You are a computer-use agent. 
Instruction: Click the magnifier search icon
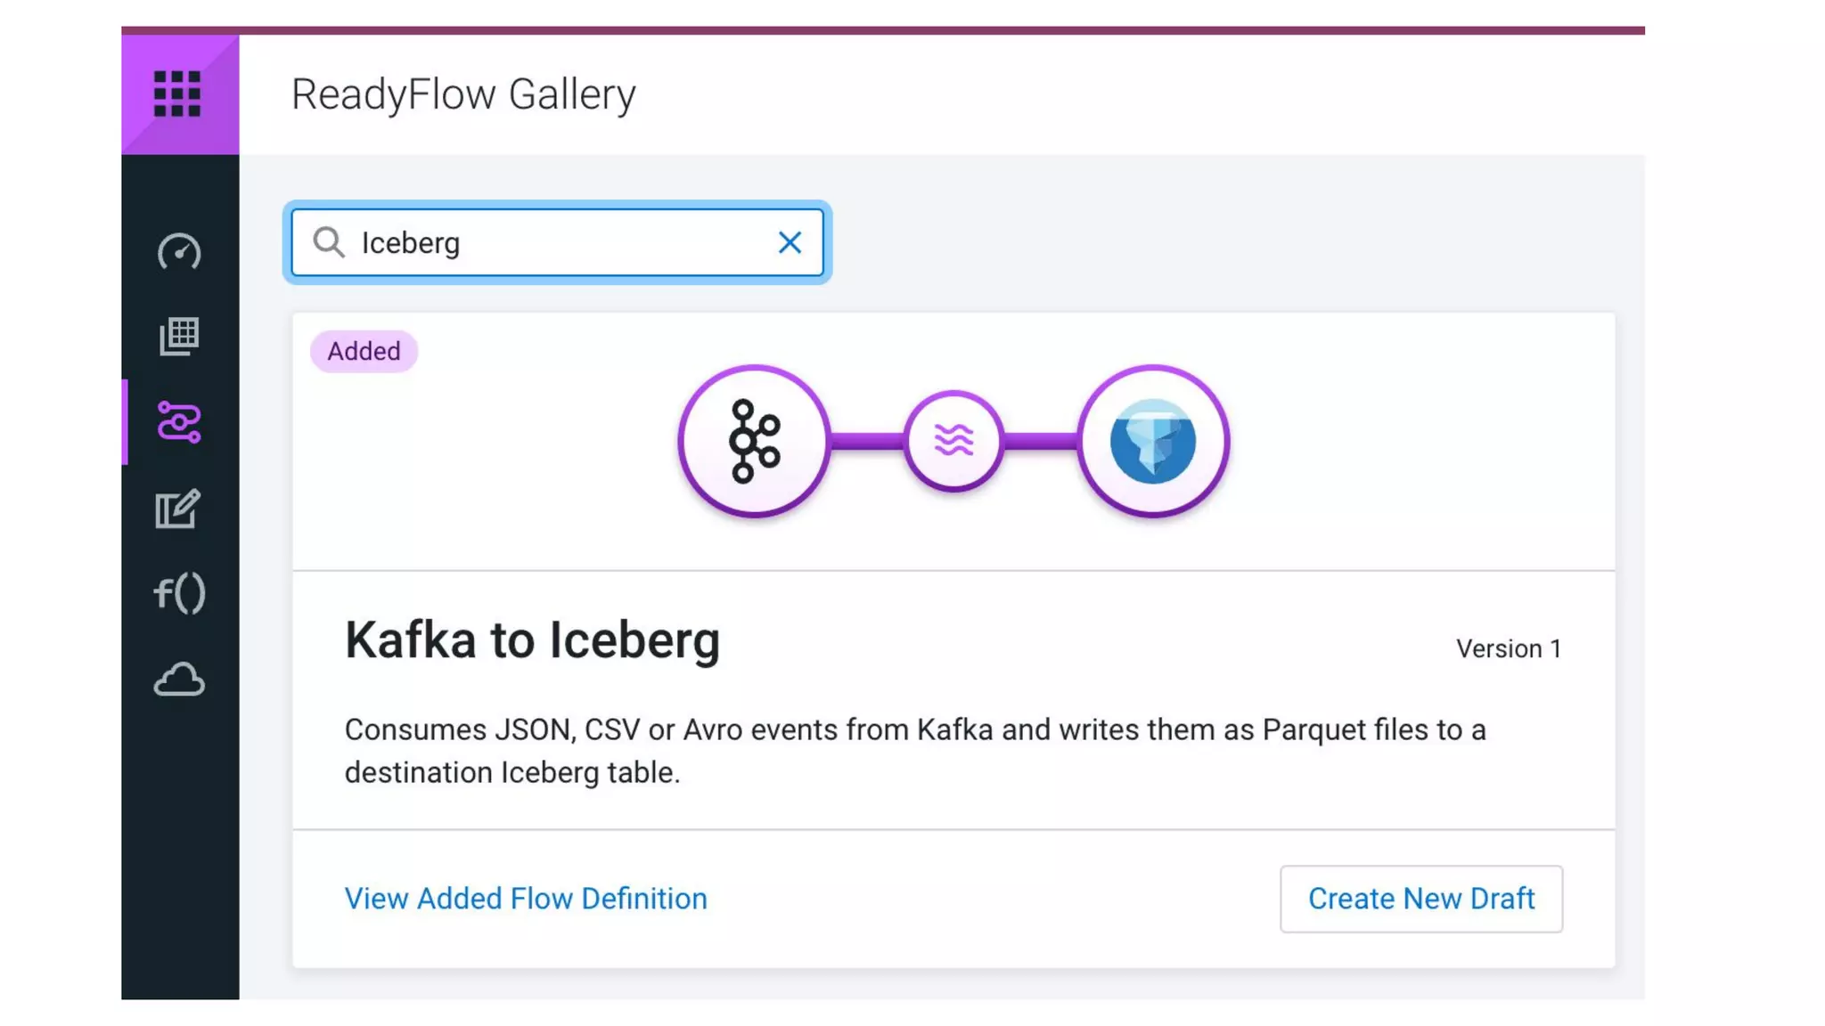329,242
